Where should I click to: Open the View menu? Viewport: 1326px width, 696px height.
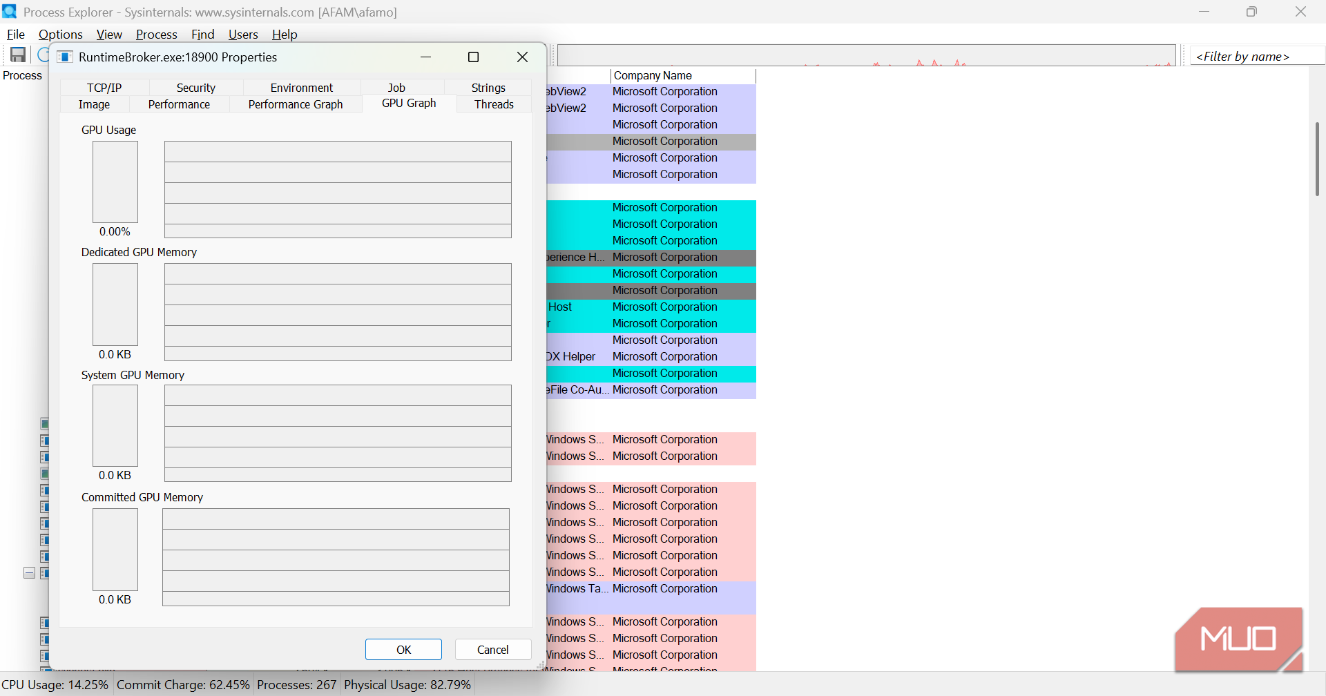[x=109, y=35]
